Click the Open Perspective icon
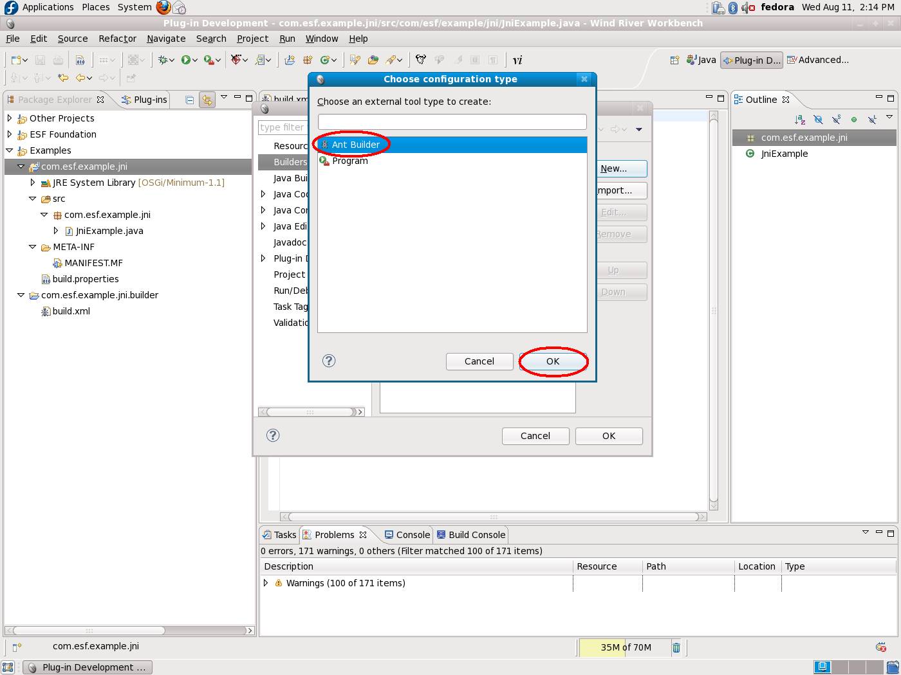 pos(674,60)
